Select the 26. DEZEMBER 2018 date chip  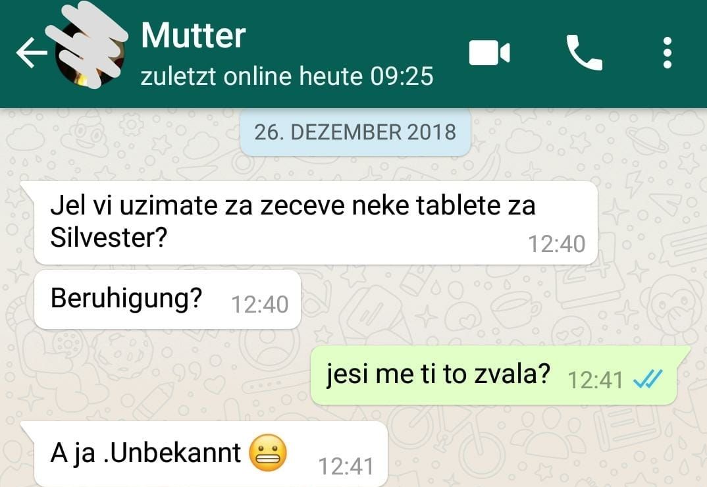[355, 132]
